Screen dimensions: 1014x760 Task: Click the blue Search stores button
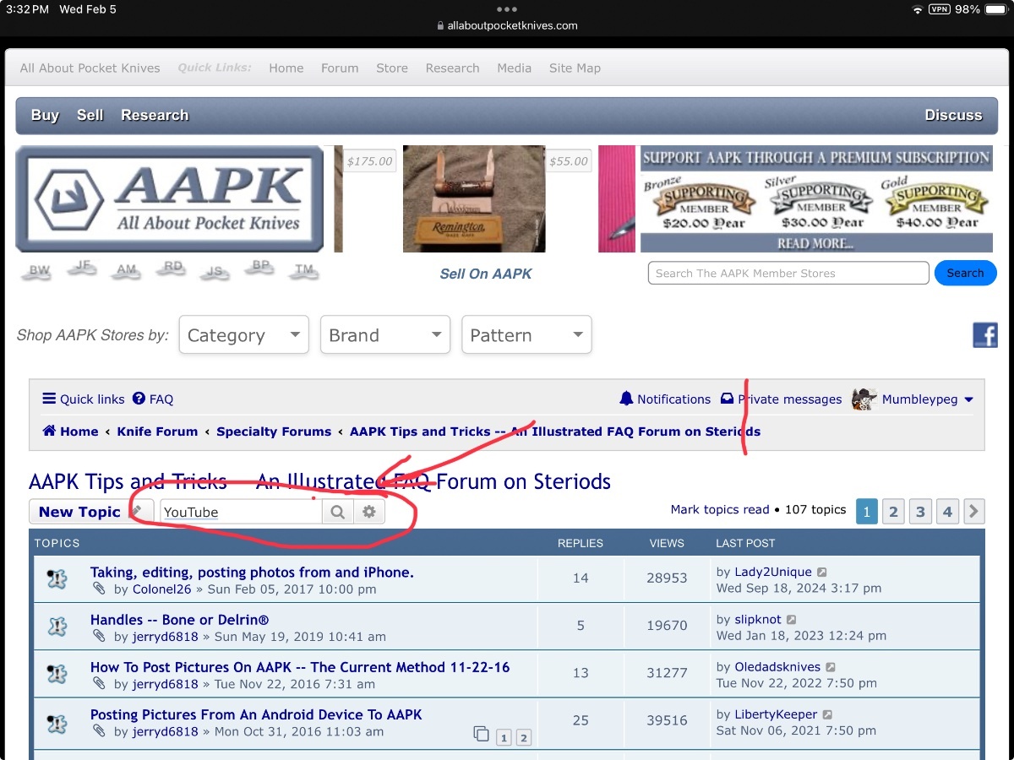pyautogui.click(x=965, y=273)
